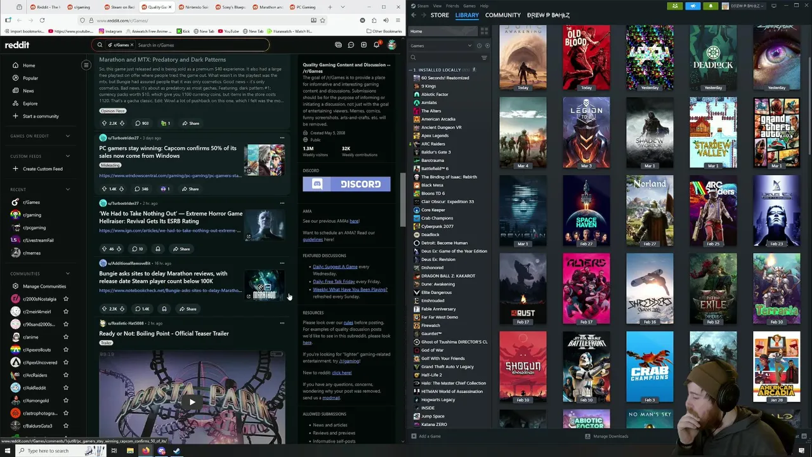This screenshot has height=457, width=812.
Task: Share the Marathon and MTX post
Action: (x=191, y=123)
